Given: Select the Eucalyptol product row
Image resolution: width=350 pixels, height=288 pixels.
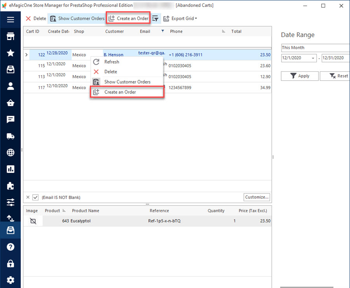Looking at the screenshot, I should coord(147,221).
